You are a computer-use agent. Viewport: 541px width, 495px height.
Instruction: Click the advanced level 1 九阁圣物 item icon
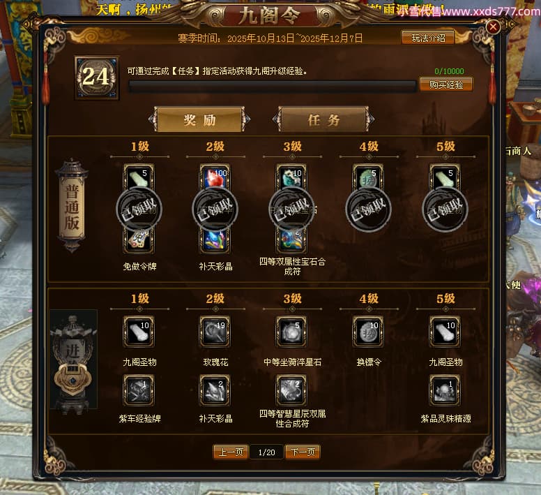pos(139,332)
